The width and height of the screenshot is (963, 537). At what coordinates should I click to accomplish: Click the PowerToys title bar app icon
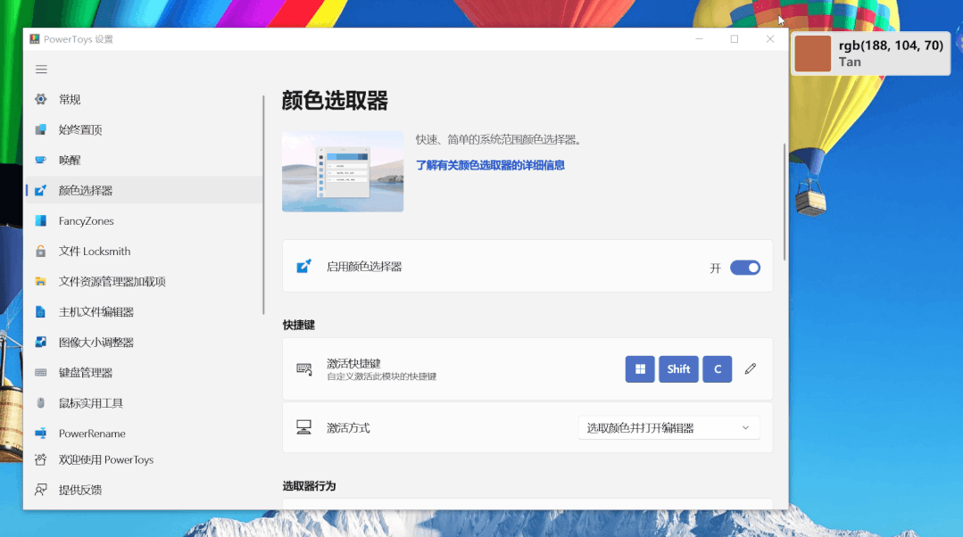click(x=35, y=38)
